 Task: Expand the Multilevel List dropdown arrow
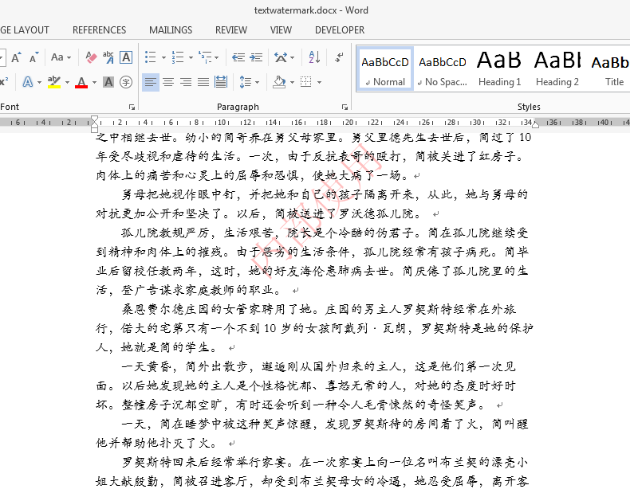(x=217, y=58)
